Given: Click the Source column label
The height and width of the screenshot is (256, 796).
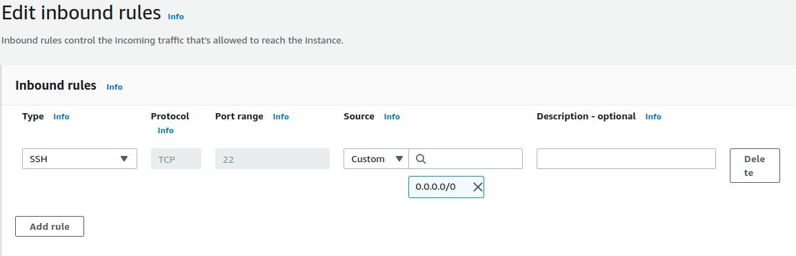Looking at the screenshot, I should click(359, 117).
